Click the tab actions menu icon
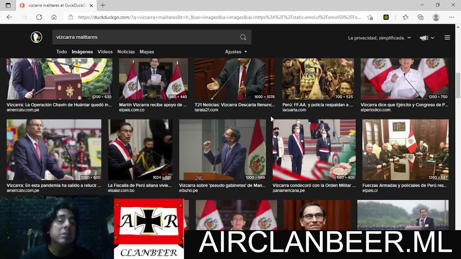 [8, 5]
